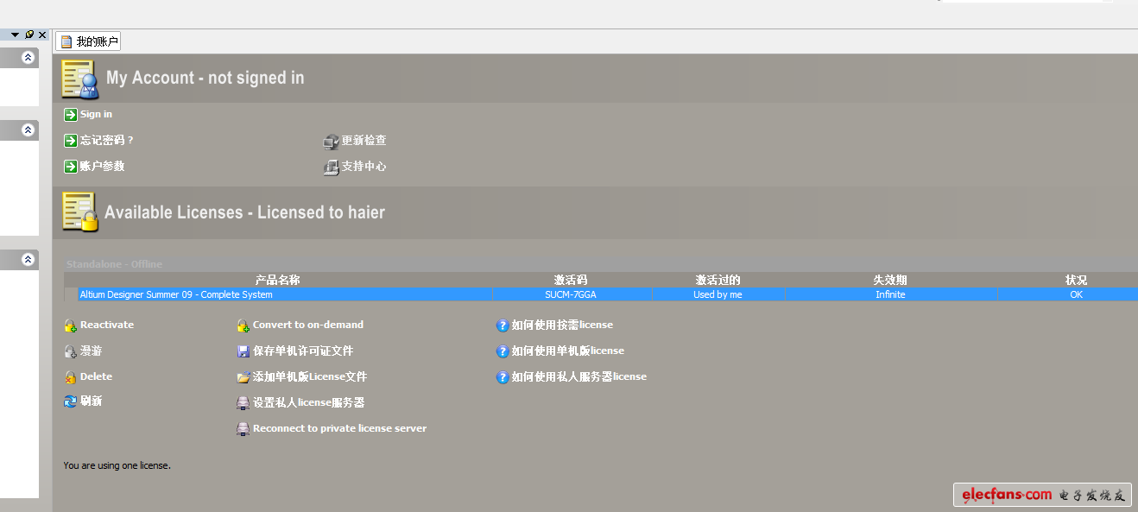Click the side panel pin icon
The height and width of the screenshot is (512, 1138).
(29, 35)
